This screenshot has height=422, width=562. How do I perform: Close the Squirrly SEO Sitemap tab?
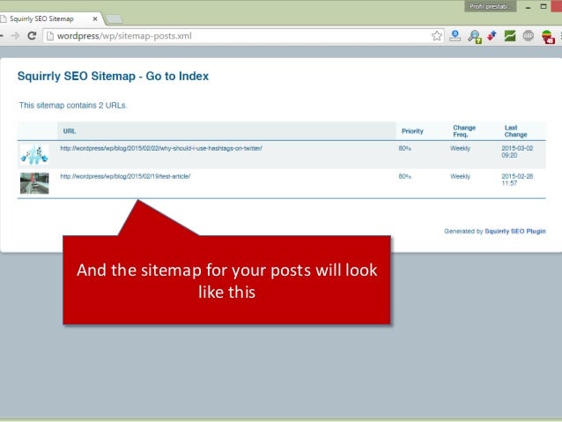coord(95,19)
